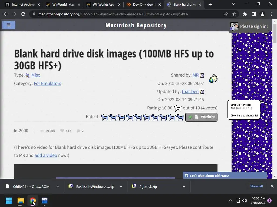Open the MR user link
The height and width of the screenshot is (207, 277).
point(196,75)
